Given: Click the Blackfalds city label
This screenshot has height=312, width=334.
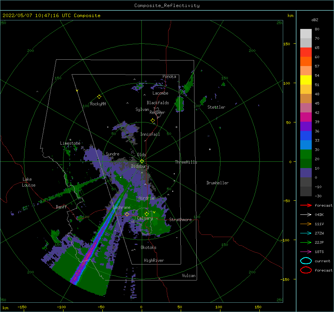Looking at the screenshot, I should pyautogui.click(x=158, y=103).
